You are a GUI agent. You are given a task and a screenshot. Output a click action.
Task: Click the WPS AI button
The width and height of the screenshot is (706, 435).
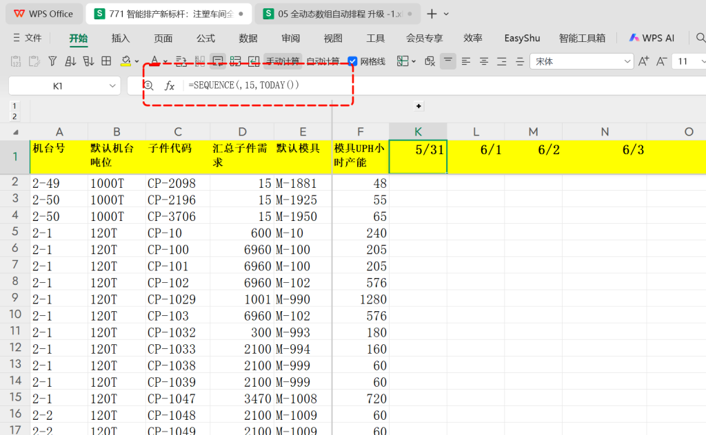point(652,38)
